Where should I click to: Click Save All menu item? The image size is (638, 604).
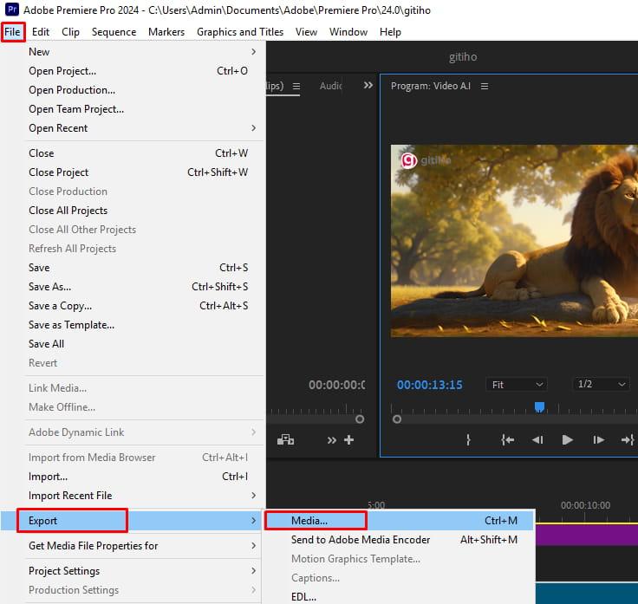pyautogui.click(x=133, y=344)
